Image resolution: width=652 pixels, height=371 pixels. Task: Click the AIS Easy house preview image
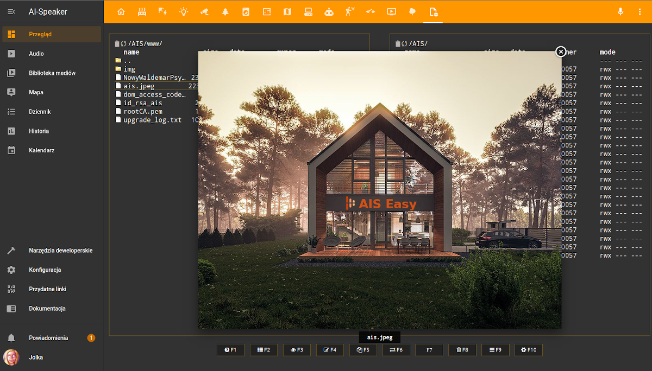point(380,190)
